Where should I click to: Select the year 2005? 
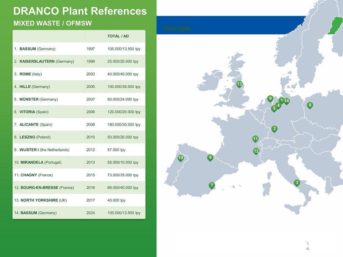click(x=91, y=86)
